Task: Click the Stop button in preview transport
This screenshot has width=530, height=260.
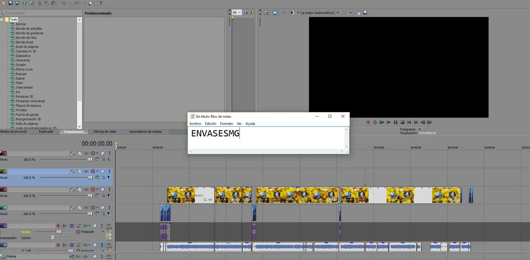Action: (402, 122)
